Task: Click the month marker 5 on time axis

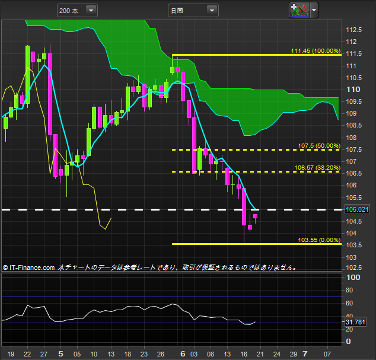Action: (60, 353)
